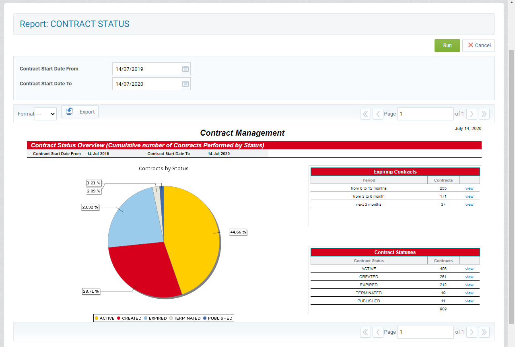Click view next to PUBLISHED status
The image size is (515, 347).
tap(469, 301)
